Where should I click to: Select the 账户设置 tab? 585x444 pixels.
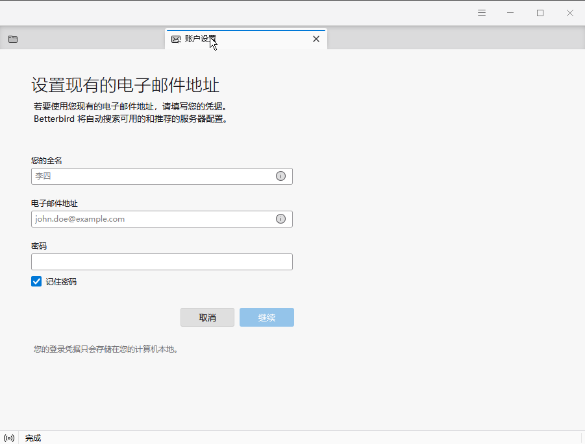pyautogui.click(x=246, y=39)
